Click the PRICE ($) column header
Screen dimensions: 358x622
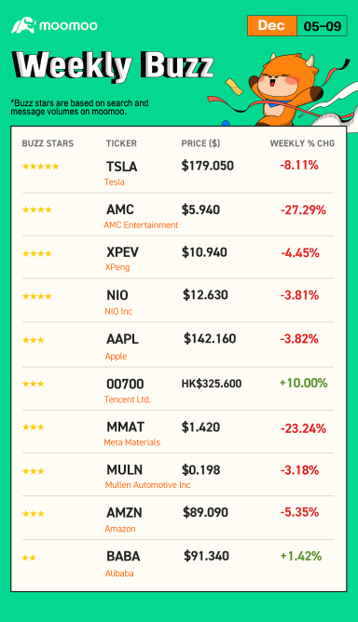(200, 143)
